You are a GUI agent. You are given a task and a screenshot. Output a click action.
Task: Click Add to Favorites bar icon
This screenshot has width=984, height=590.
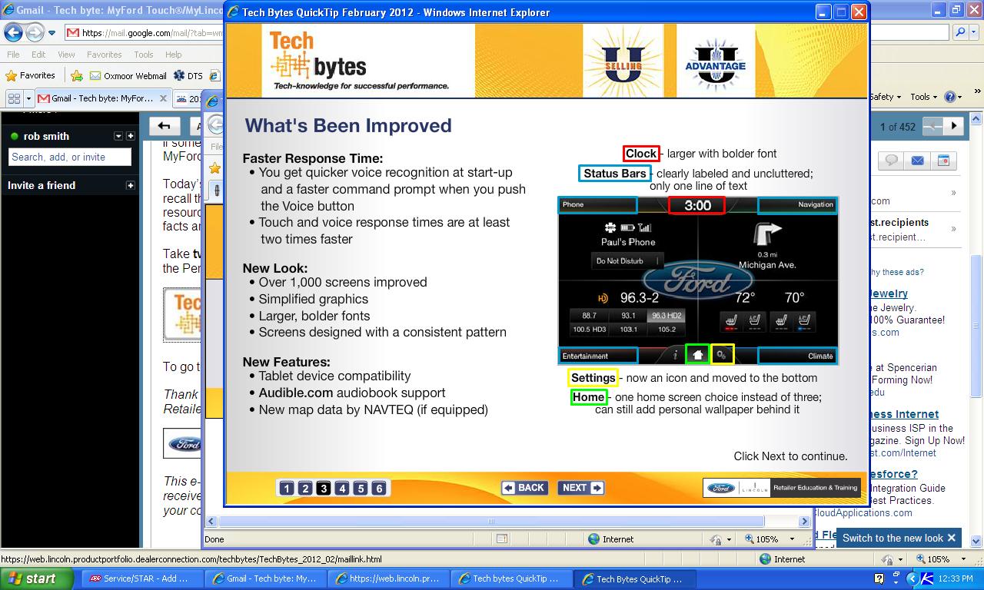[77, 75]
